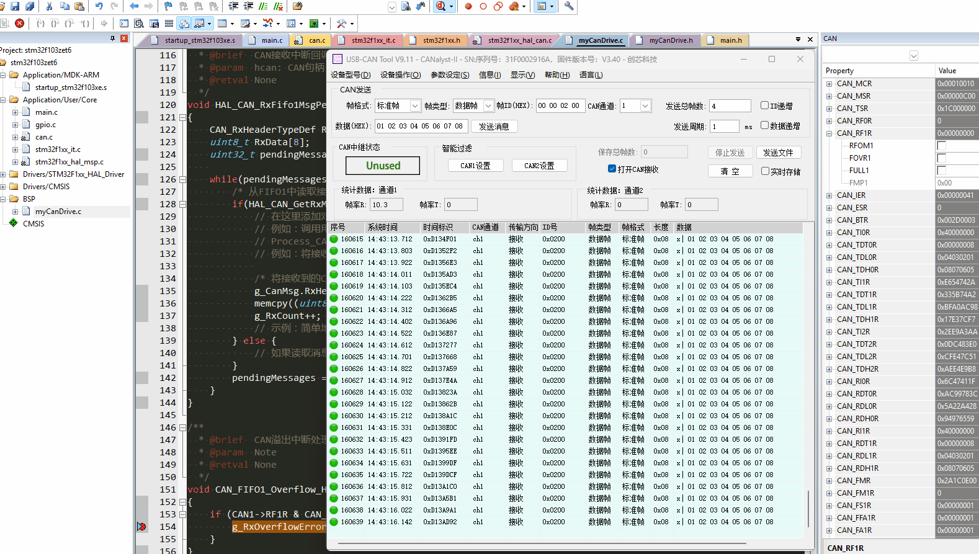Open the CAN1设置 filter button
This screenshot has height=554, width=979.
[475, 166]
